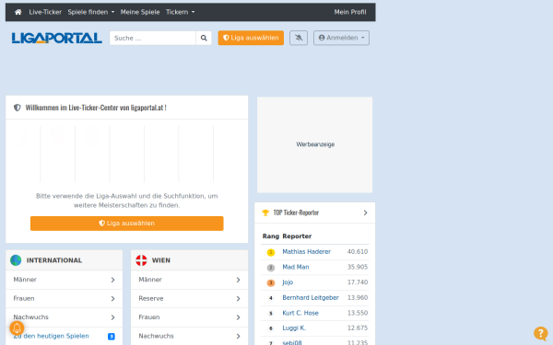This screenshot has width=553, height=345.
Task: Open the orange help question mark button
Action: (x=541, y=333)
